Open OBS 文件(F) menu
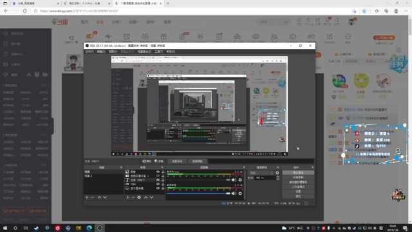This screenshot has width=412, height=232. click(x=89, y=52)
